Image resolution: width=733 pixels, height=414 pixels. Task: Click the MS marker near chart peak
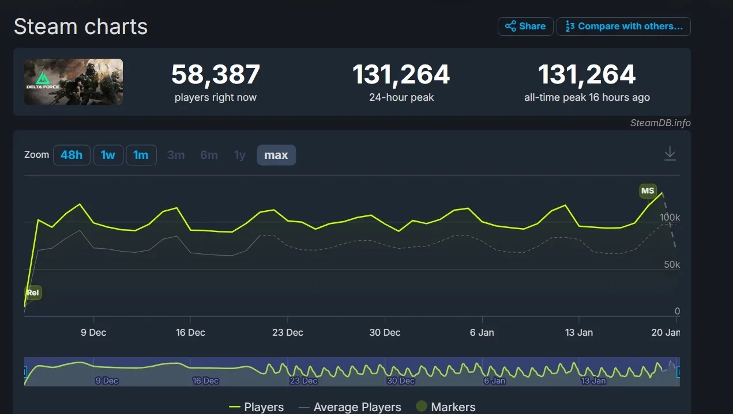(648, 191)
